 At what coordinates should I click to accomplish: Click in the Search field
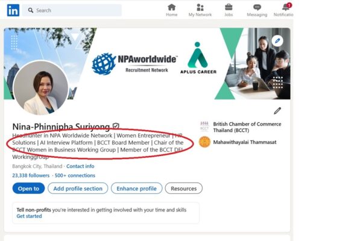(72, 10)
